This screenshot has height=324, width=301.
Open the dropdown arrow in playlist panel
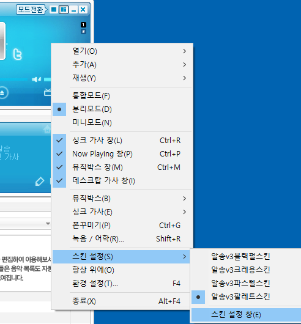click(x=48, y=224)
